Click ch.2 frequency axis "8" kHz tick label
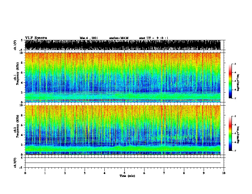This screenshot has width=252, height=194. pos(22,115)
